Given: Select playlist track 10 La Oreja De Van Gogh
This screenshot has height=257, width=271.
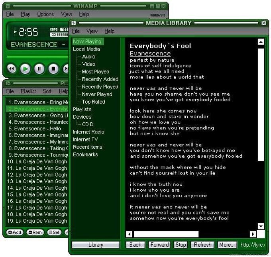Looking at the screenshot, I should pos(37,162).
